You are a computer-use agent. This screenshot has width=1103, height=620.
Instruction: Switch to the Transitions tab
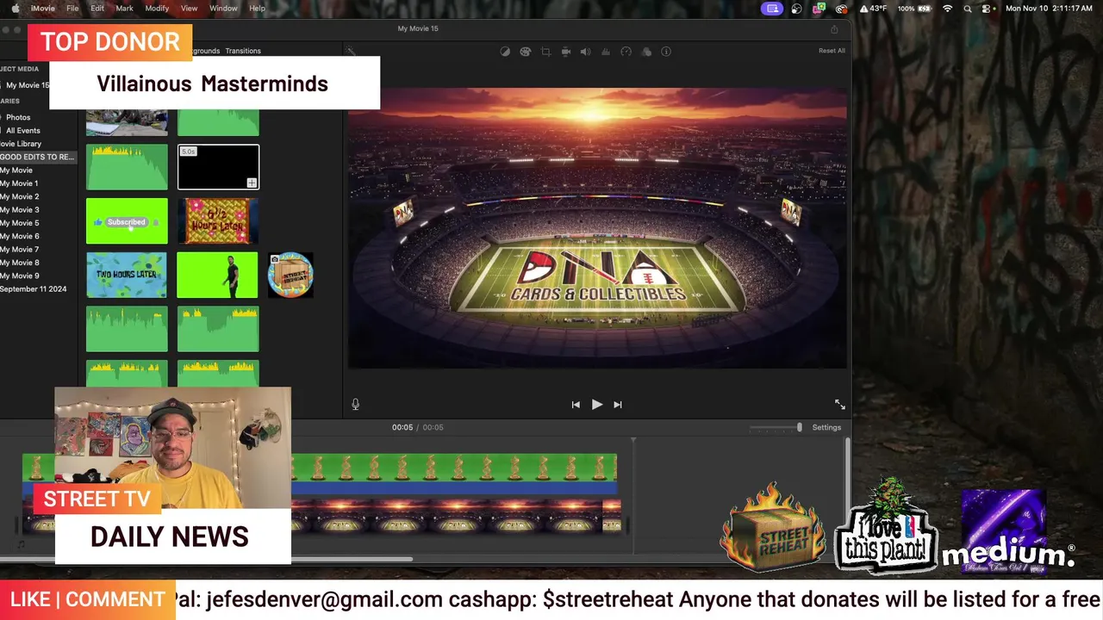(243, 51)
